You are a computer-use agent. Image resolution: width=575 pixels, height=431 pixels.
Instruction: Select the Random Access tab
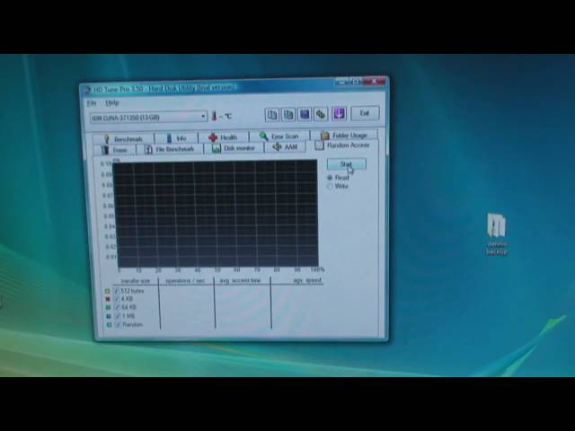pos(342,145)
